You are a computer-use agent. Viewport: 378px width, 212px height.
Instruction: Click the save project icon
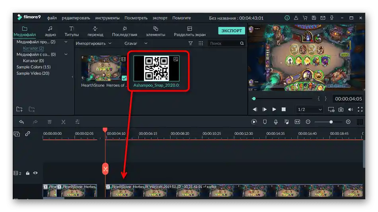click(x=314, y=18)
